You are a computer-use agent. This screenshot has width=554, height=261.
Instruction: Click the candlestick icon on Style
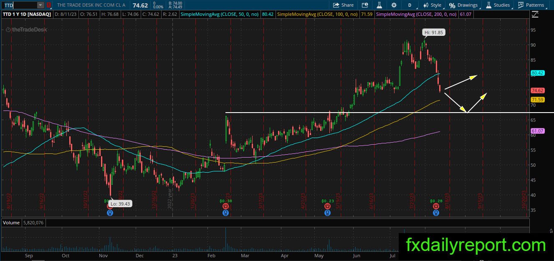[x=426, y=5]
